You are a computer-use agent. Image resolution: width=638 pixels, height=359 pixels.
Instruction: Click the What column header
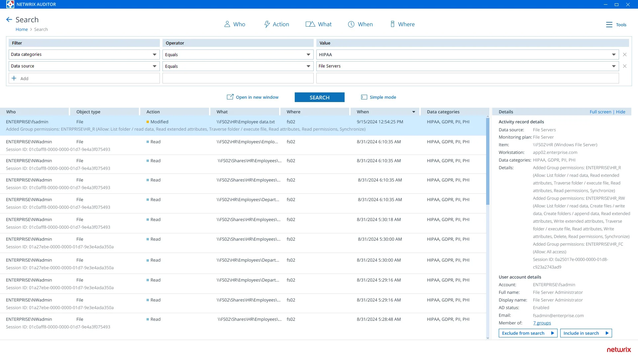(x=245, y=112)
